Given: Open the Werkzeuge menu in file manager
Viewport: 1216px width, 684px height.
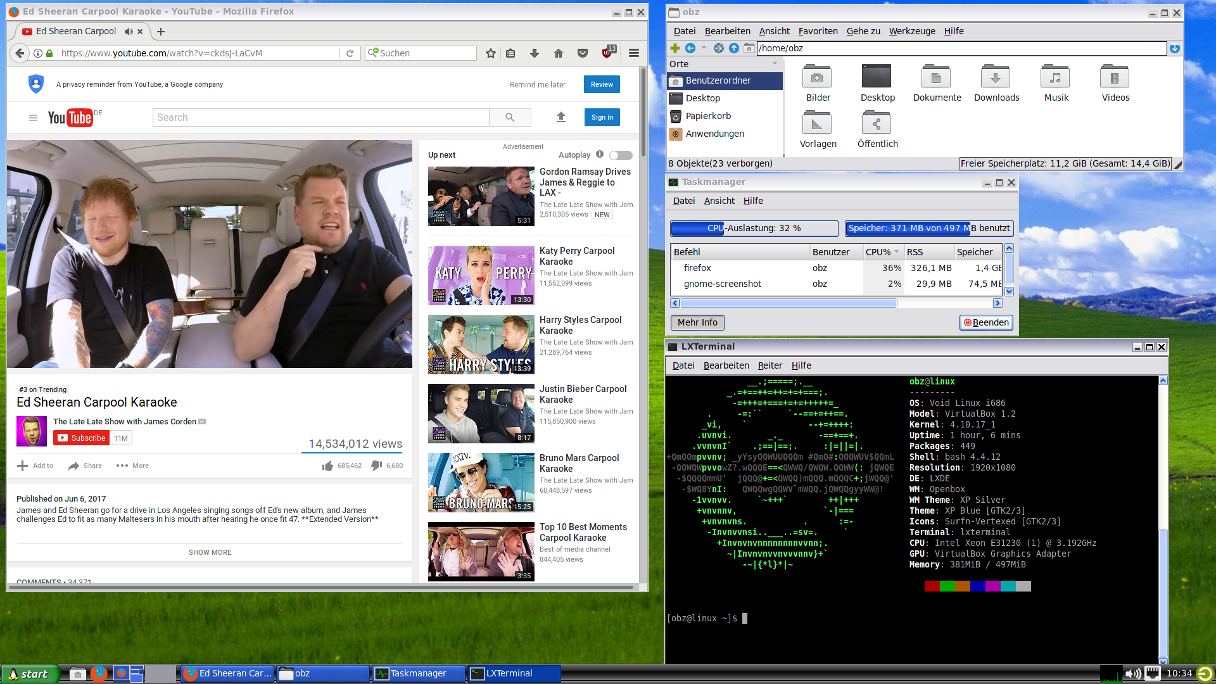Looking at the screenshot, I should (x=911, y=31).
